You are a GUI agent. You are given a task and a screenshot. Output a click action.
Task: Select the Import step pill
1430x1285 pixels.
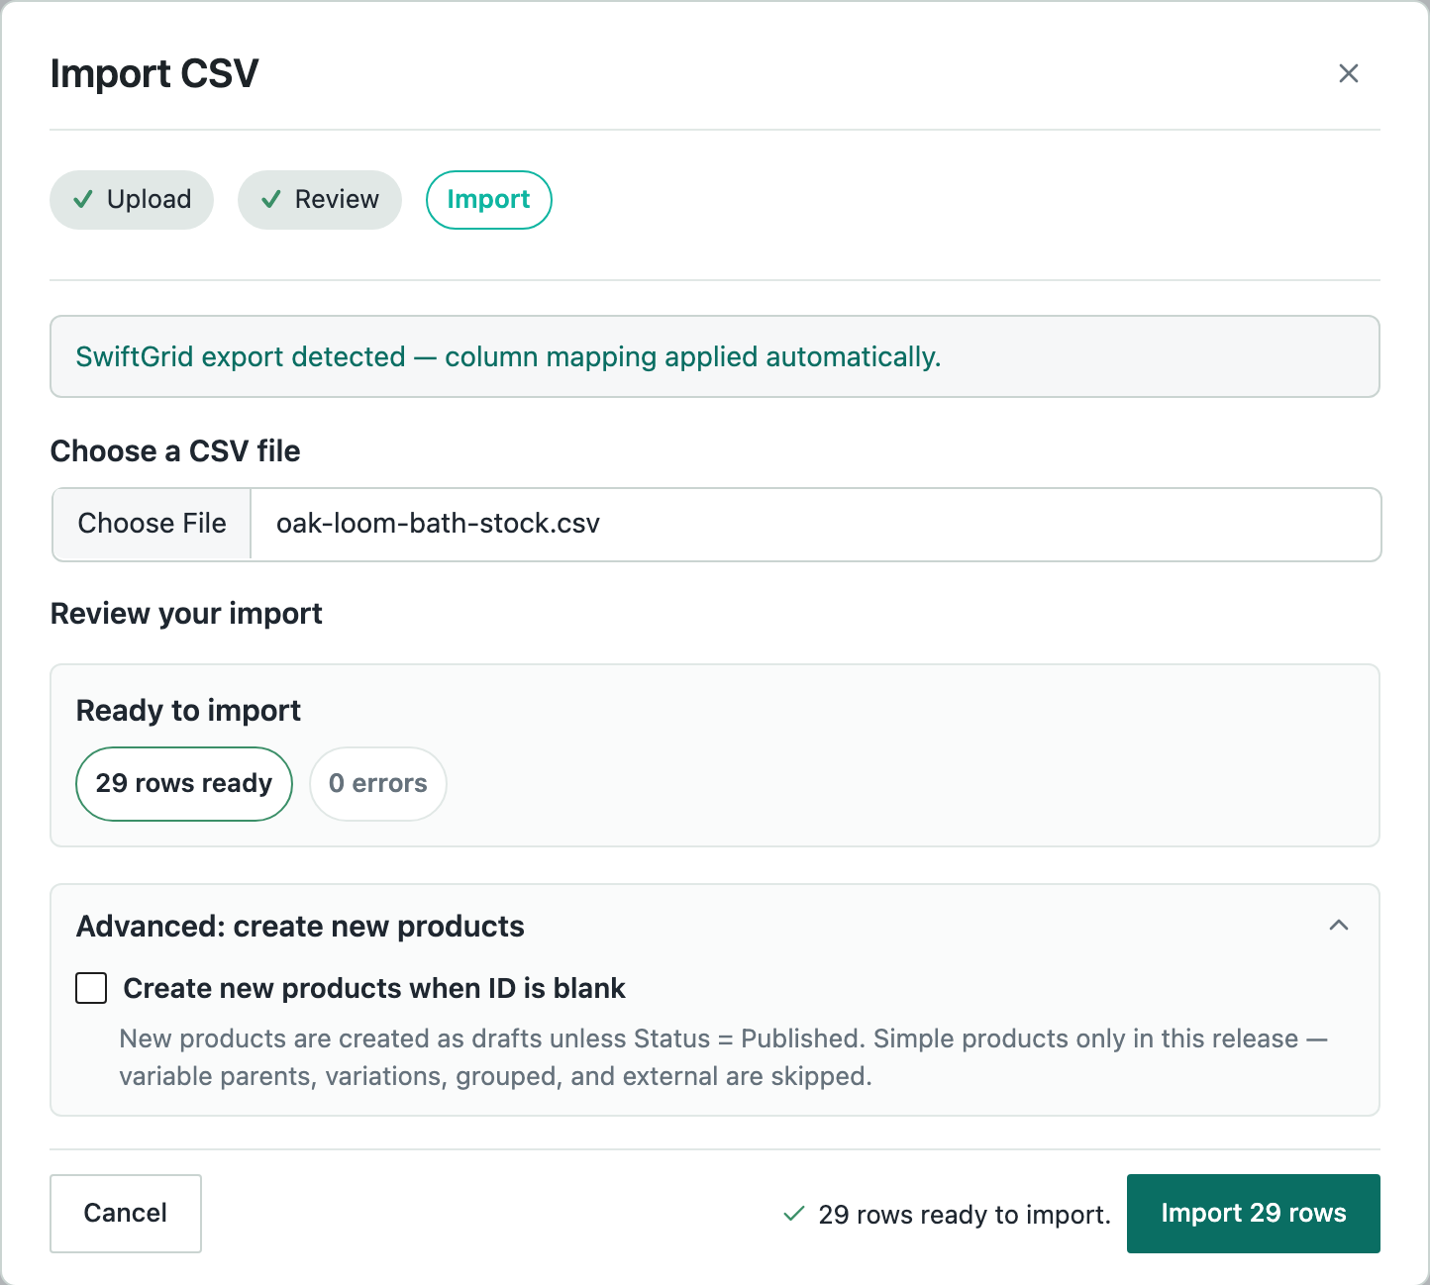488,200
